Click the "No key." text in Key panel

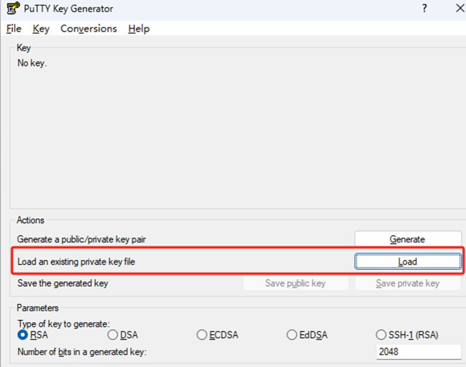(32, 63)
